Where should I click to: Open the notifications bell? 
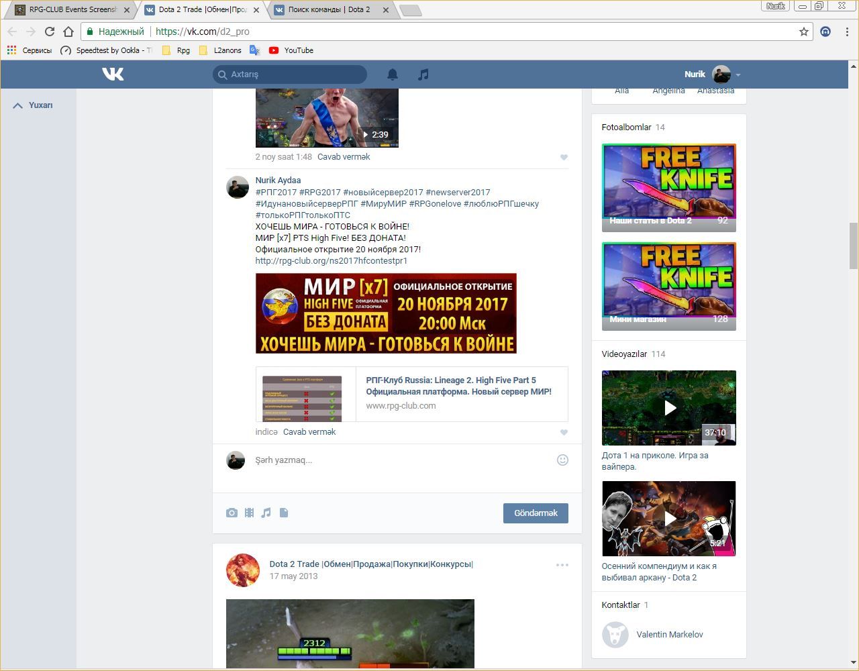click(x=393, y=74)
